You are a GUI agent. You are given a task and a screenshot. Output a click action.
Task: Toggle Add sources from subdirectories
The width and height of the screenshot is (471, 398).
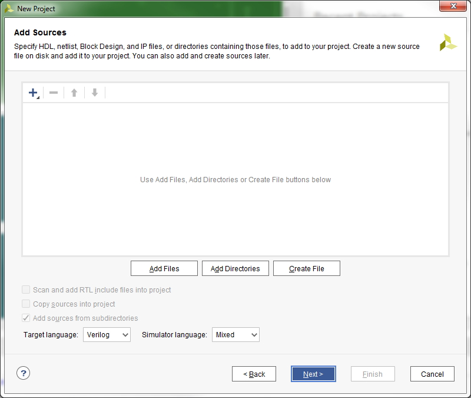(26, 318)
